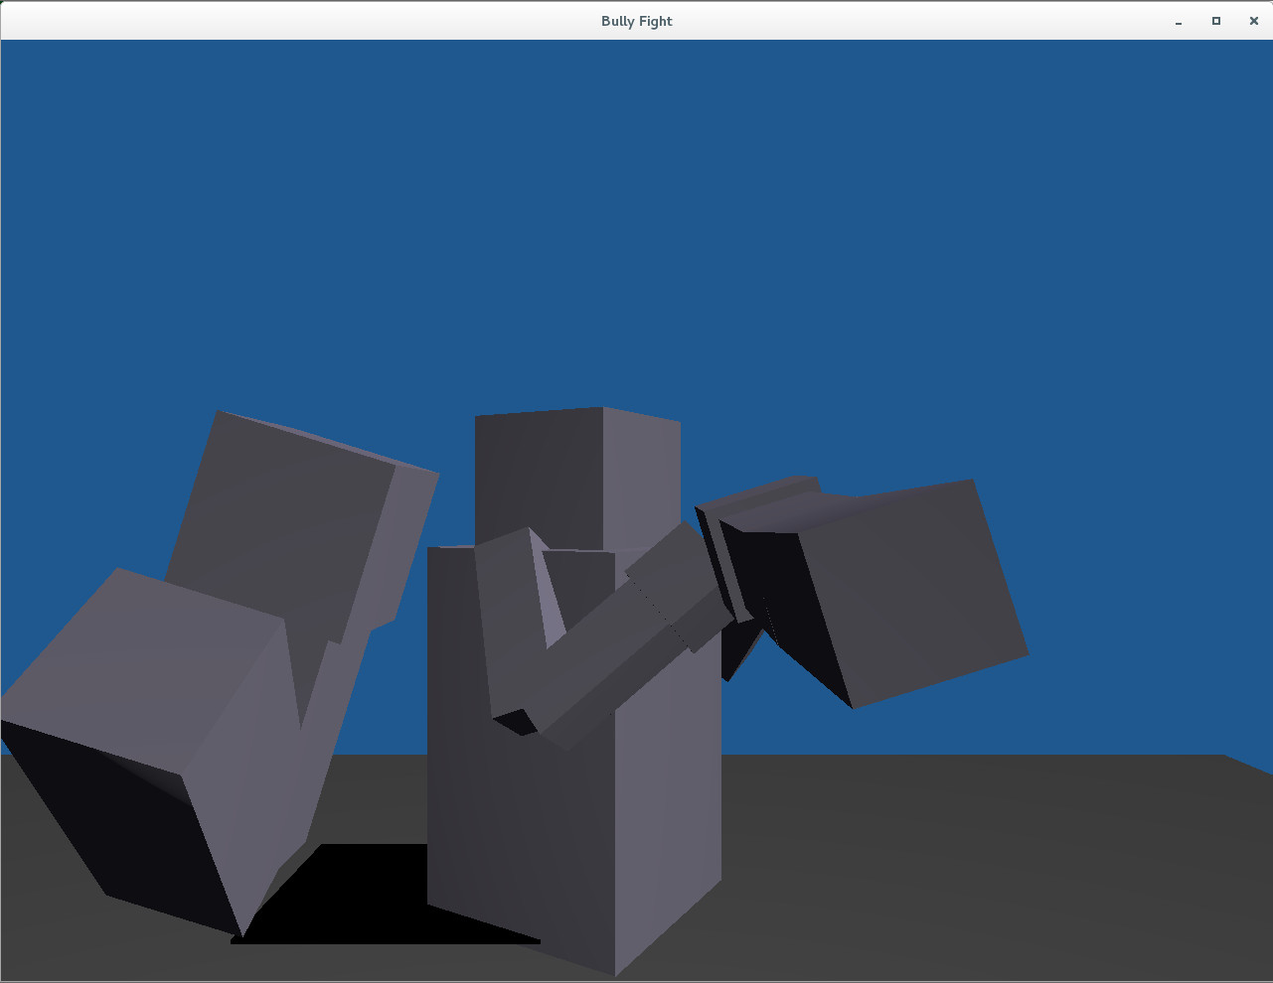This screenshot has width=1273, height=983.
Task: Close the Bully Fight window
Action: click(1253, 21)
